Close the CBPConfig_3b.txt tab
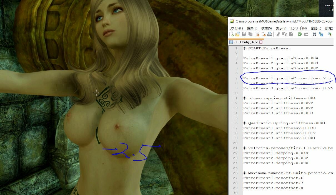This screenshot has height=195, width=336. (x=261, y=42)
